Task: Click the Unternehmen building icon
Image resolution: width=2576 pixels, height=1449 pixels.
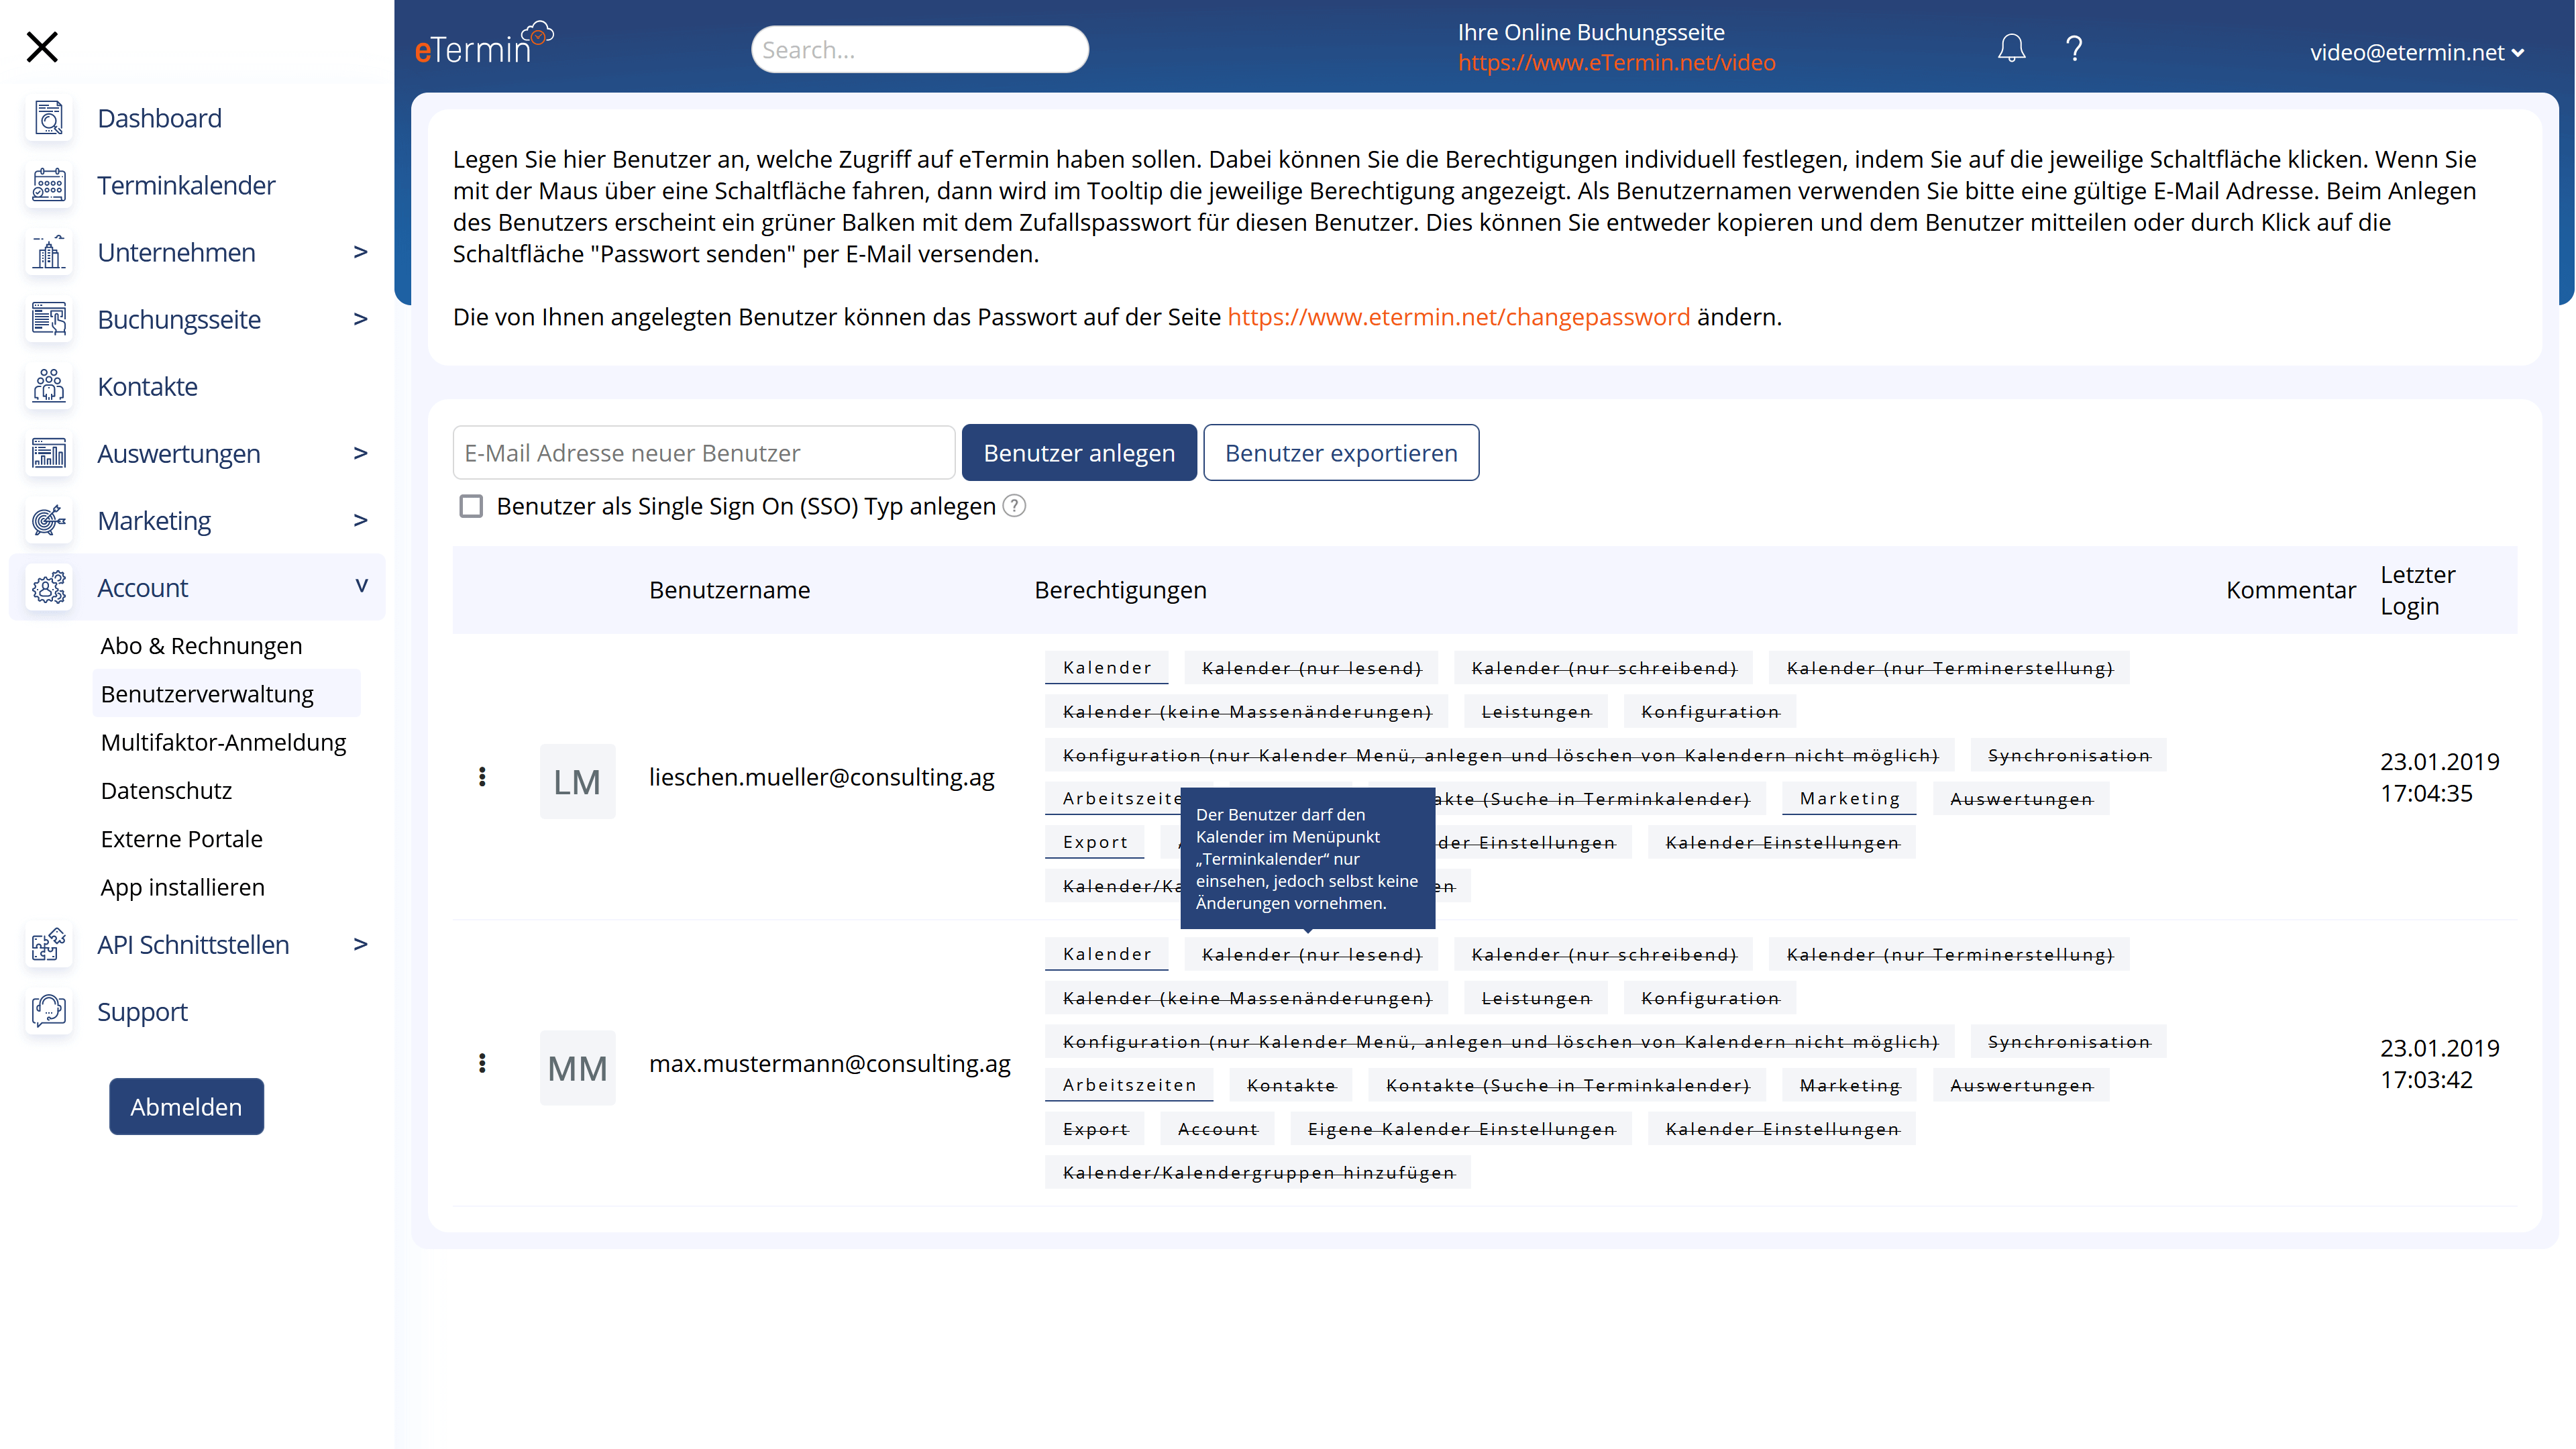Action: (x=48, y=252)
